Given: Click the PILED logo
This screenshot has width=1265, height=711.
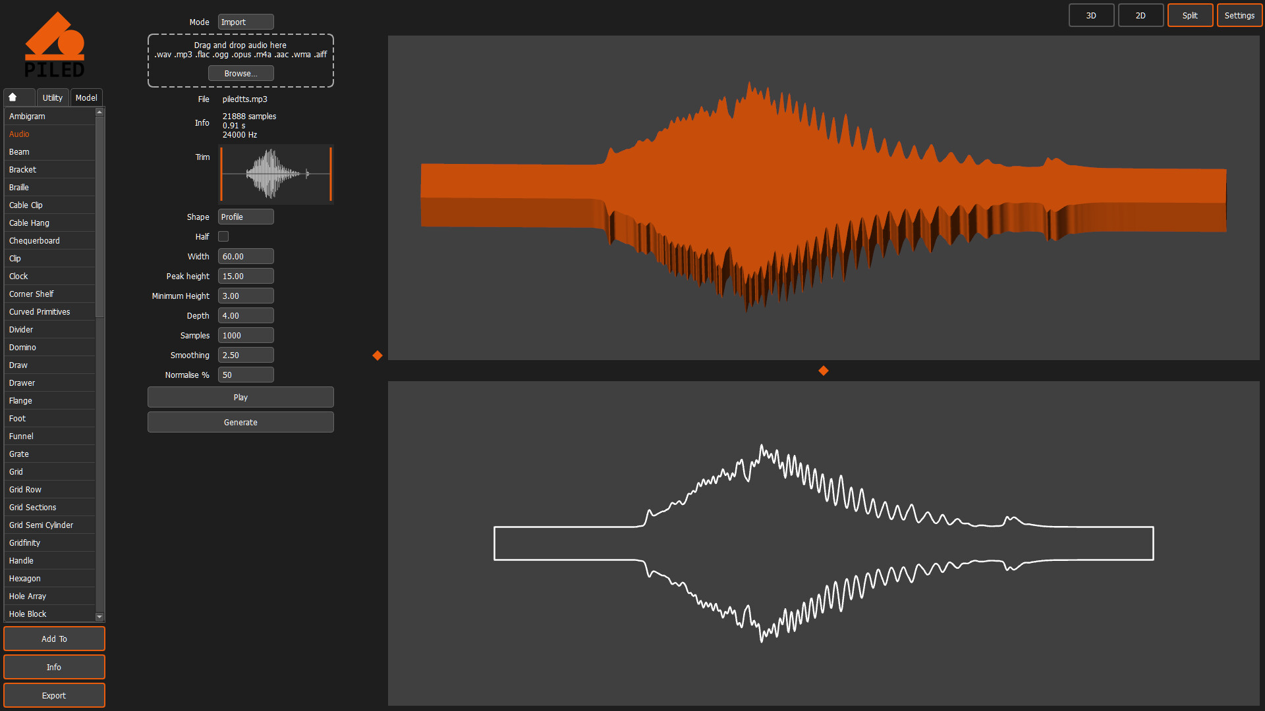Looking at the screenshot, I should pos(55,45).
